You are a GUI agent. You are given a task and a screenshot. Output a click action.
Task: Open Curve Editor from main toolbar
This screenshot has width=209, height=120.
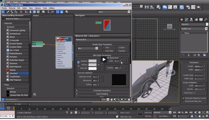[170, 7]
